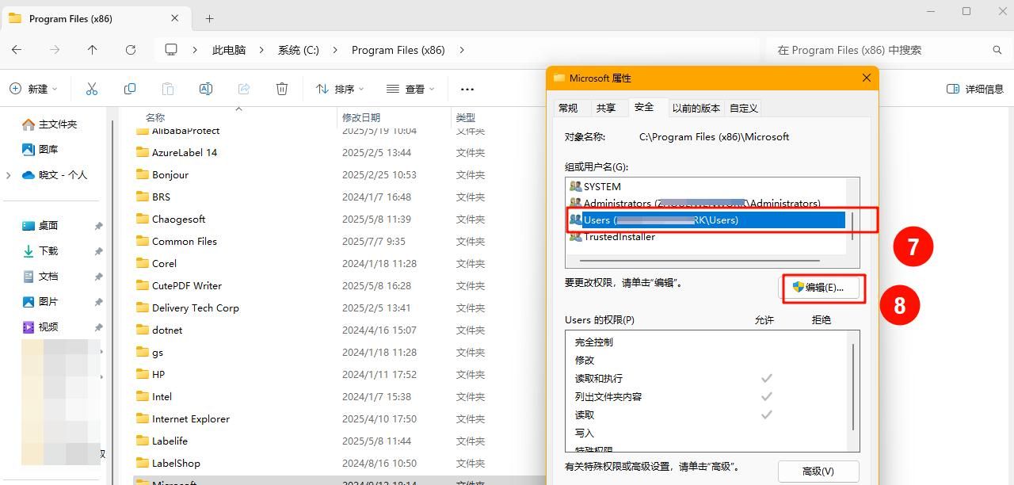This screenshot has height=485, width=1014.
Task: Click the Refresh icon in the address bar
Action: tap(130, 49)
